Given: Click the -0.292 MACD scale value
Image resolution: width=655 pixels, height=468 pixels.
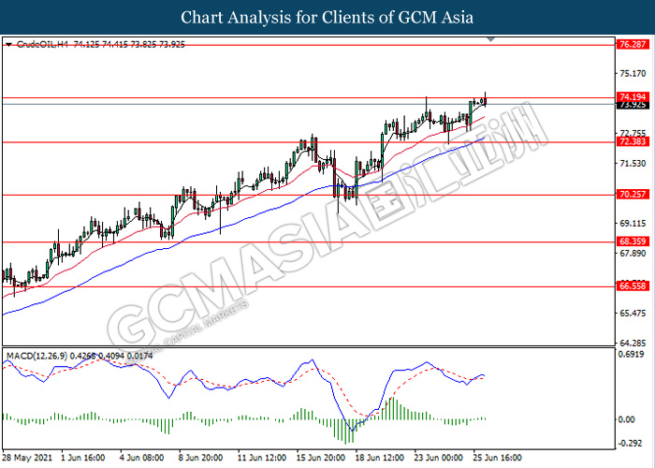Looking at the screenshot, I should click(630, 444).
